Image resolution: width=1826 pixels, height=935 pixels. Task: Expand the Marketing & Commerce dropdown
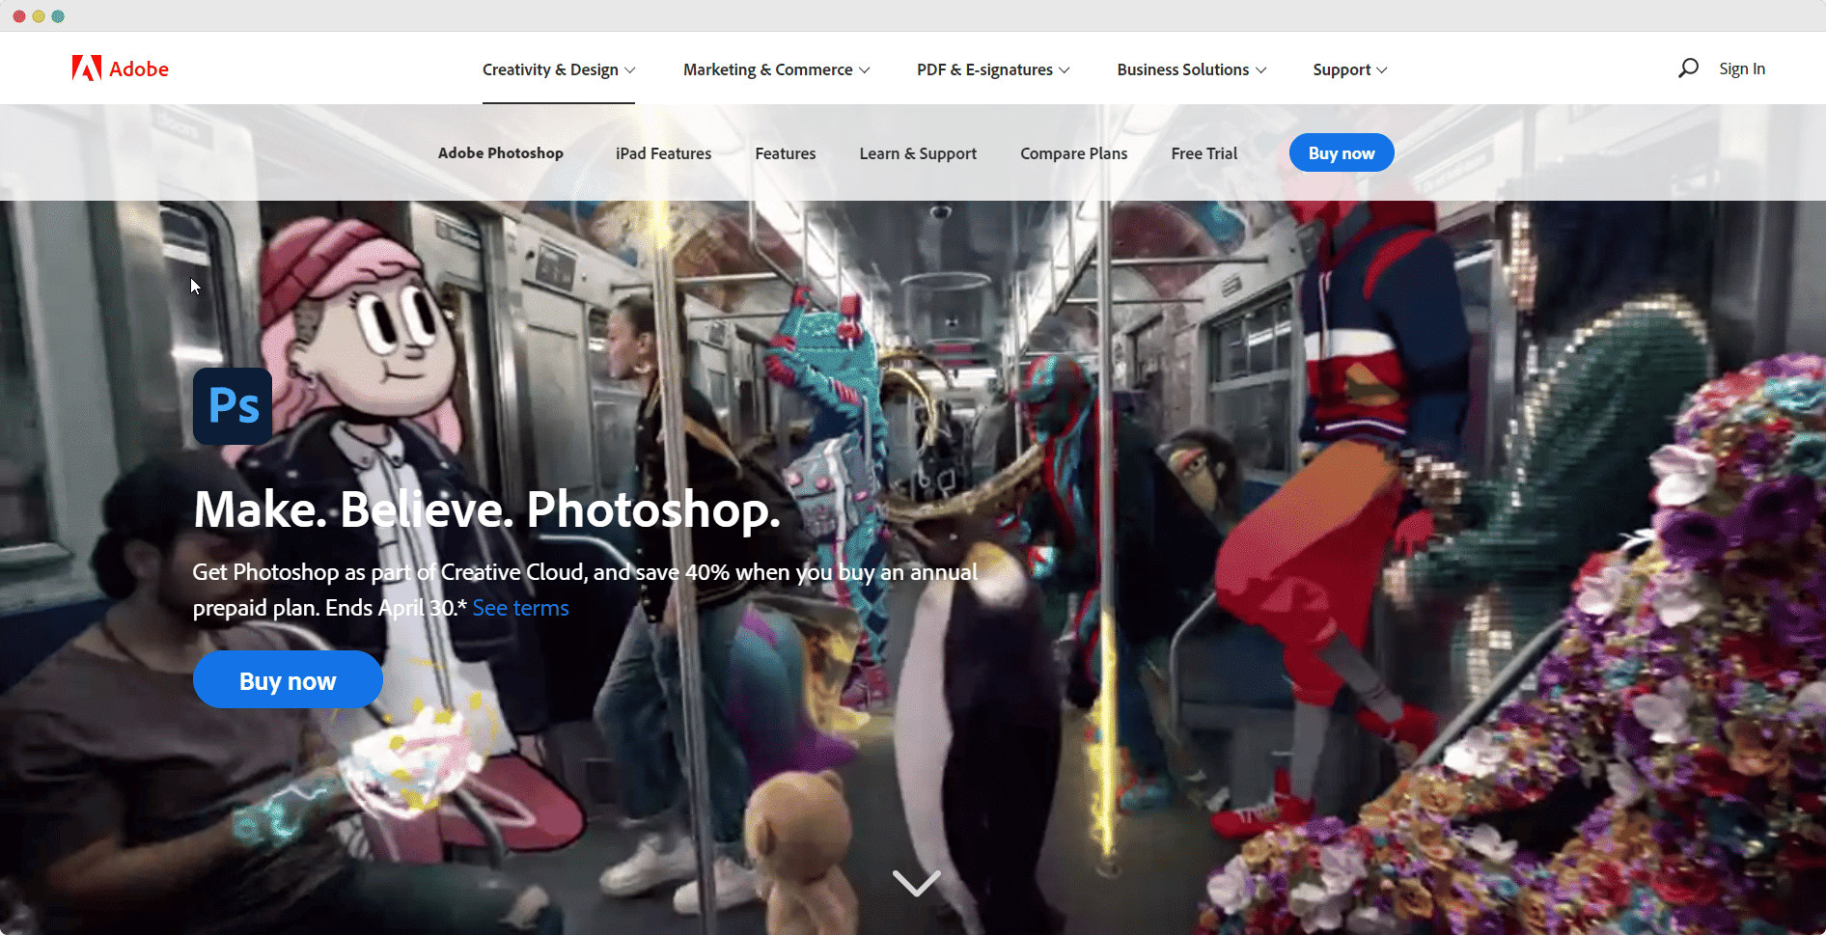click(x=776, y=69)
